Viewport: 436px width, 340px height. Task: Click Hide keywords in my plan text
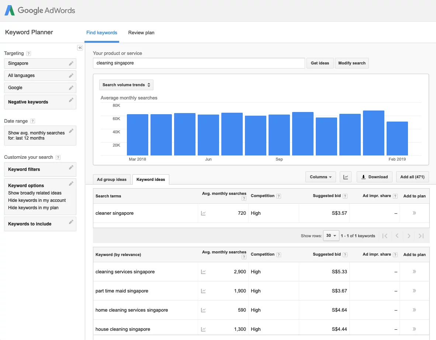click(33, 208)
